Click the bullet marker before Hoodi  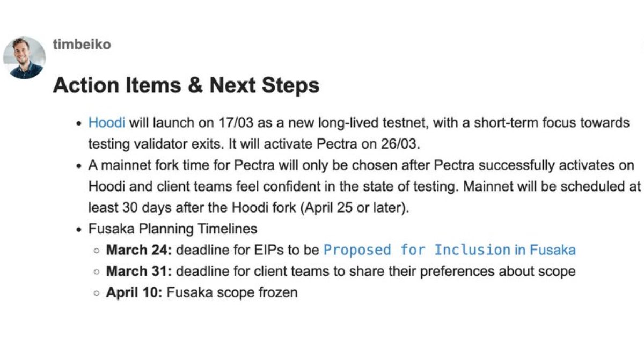tap(78, 123)
